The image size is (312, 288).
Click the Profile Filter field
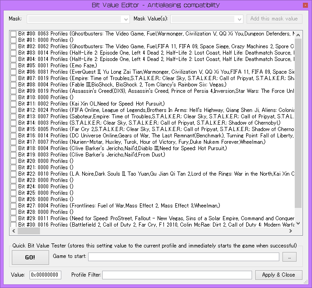click(177, 275)
